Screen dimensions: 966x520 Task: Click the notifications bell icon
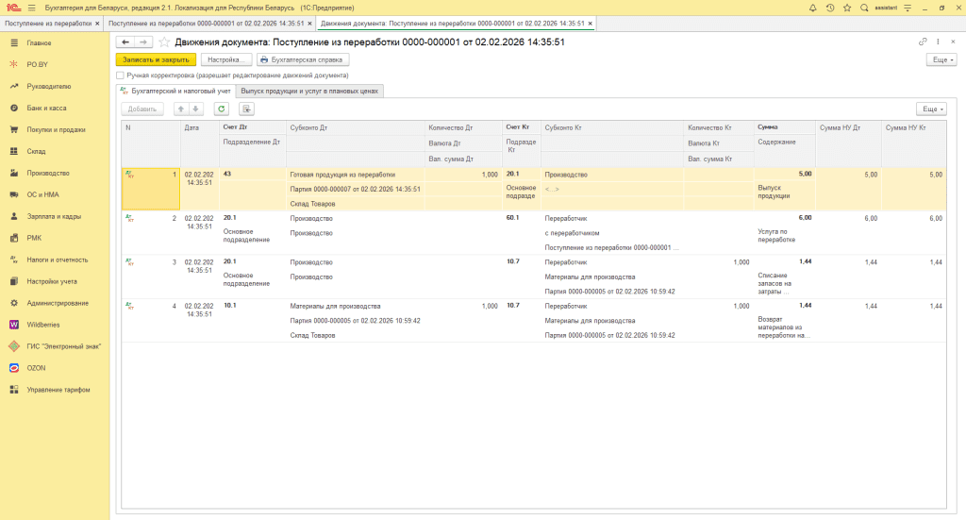pyautogui.click(x=813, y=8)
